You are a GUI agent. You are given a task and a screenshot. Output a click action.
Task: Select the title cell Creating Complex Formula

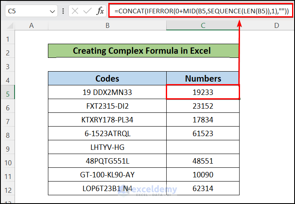click(144, 51)
